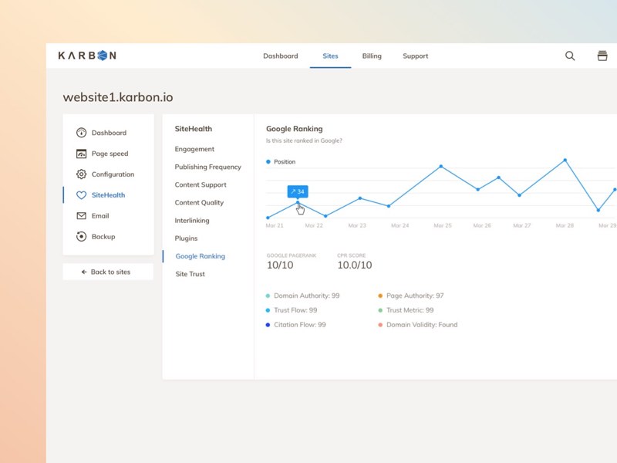The width and height of the screenshot is (617, 463).
Task: Select the Page speed icon
Action: 82,154
